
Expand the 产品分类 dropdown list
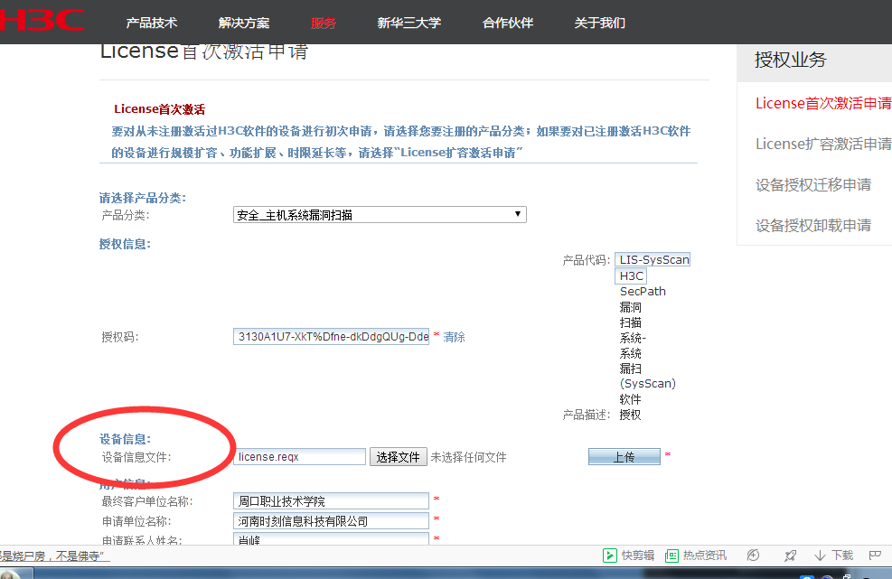pos(380,214)
